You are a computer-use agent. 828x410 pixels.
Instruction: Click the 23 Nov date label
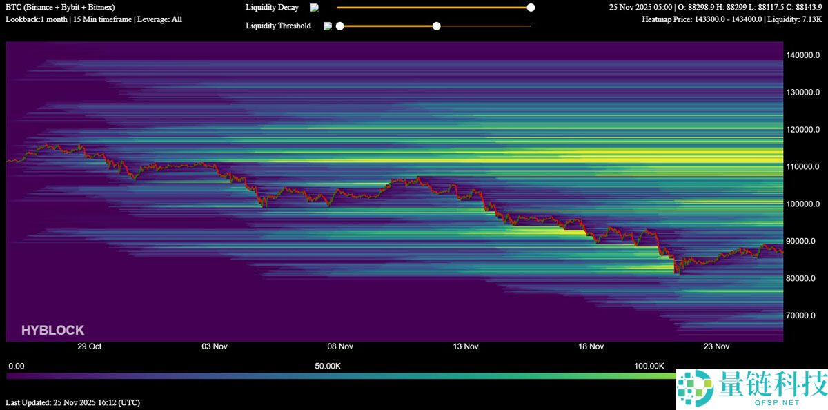click(716, 346)
